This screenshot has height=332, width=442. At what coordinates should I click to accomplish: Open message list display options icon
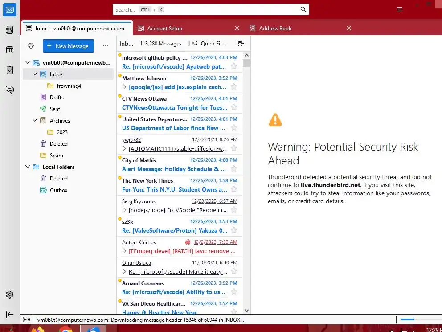[x=241, y=43]
